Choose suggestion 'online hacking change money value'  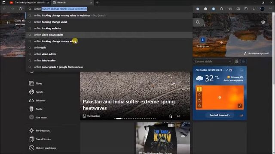109,41
